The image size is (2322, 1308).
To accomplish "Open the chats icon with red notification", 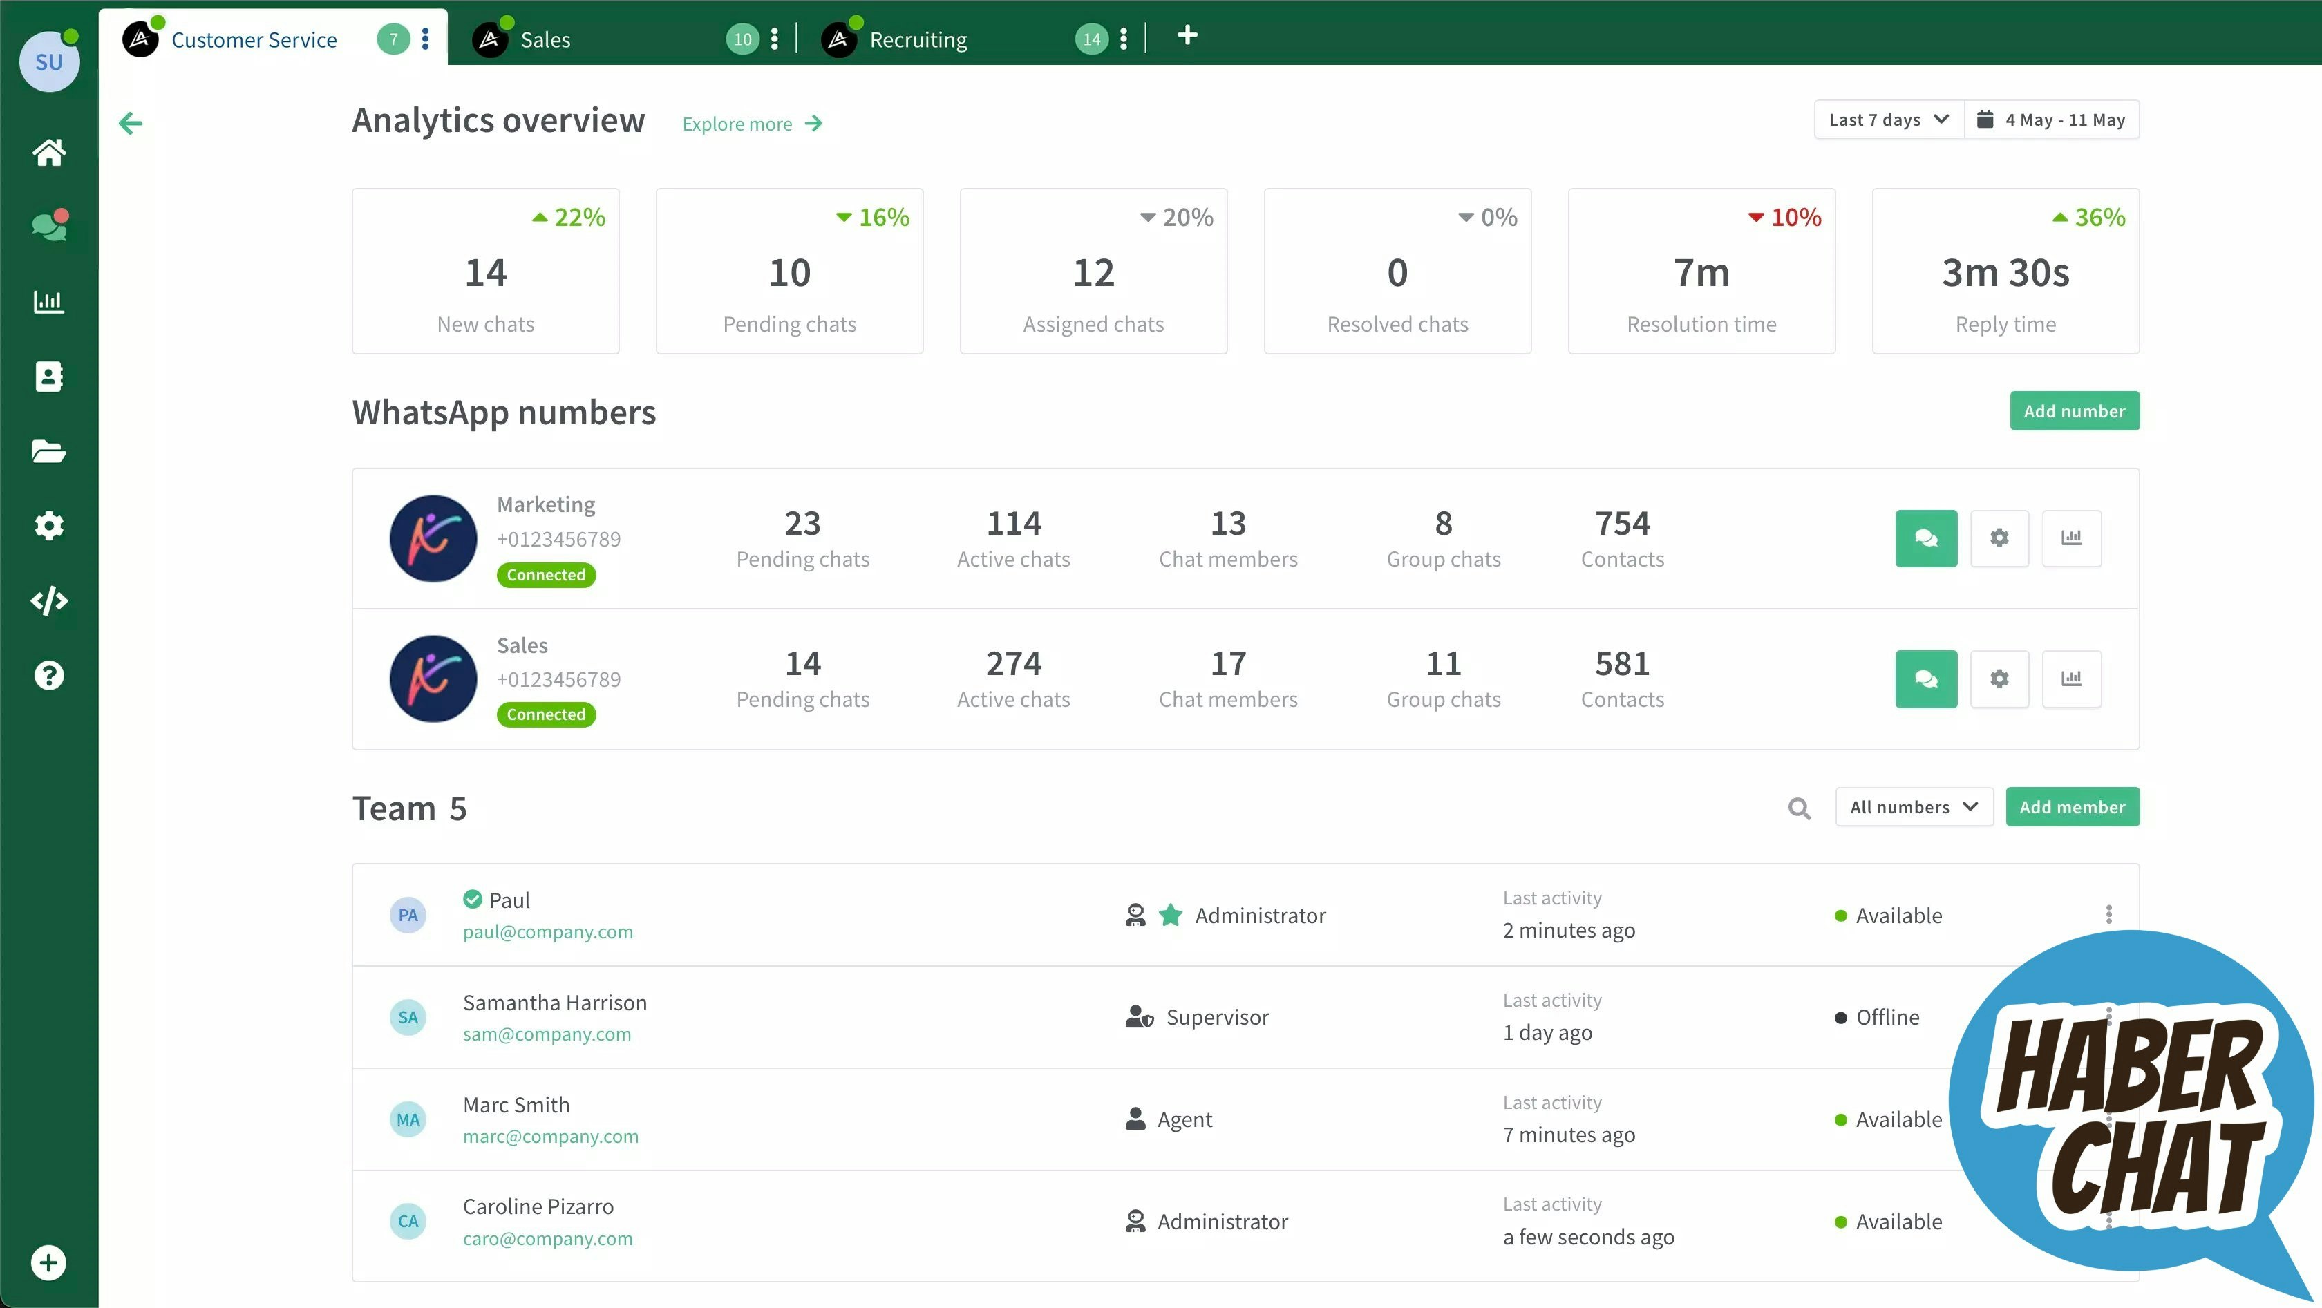I will pos(48,226).
